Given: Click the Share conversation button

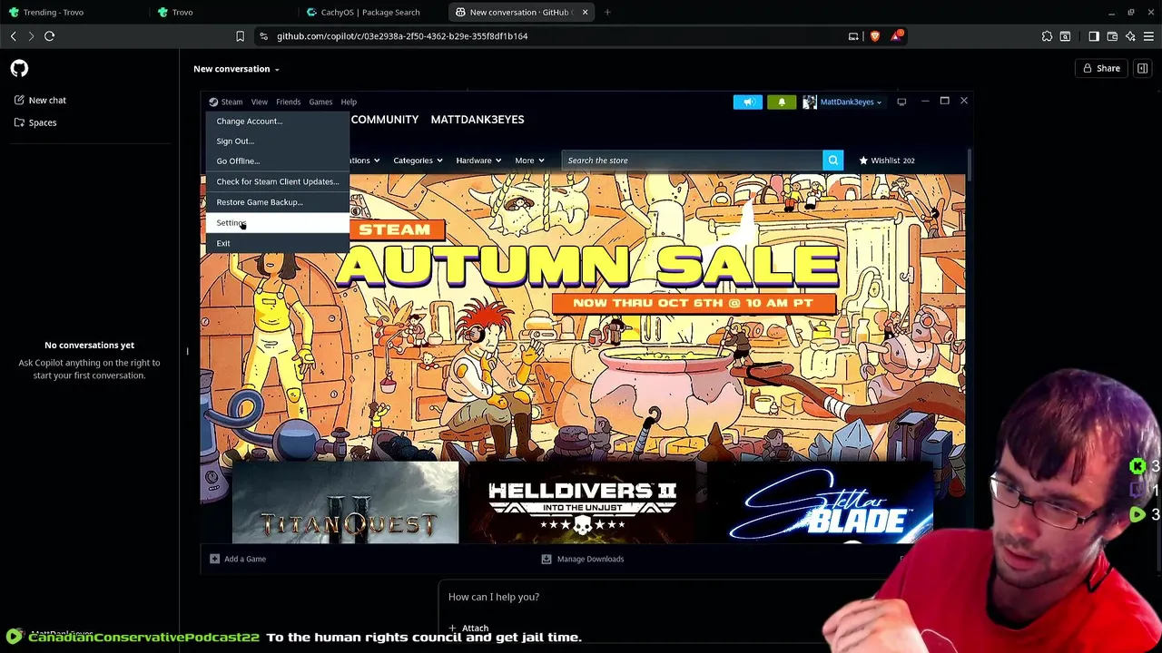Looking at the screenshot, I should [1101, 68].
